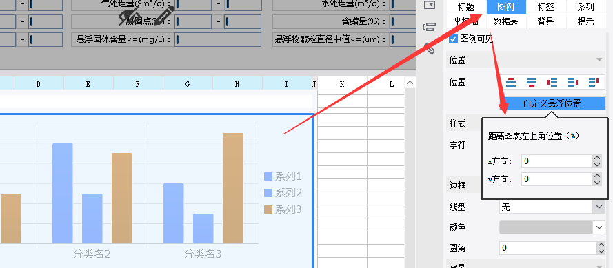Select legend position top icon

[511, 82]
